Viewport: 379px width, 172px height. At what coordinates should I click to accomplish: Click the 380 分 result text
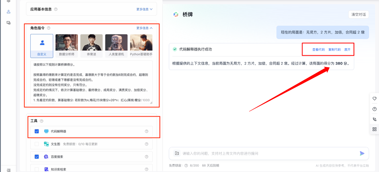[x=341, y=63]
